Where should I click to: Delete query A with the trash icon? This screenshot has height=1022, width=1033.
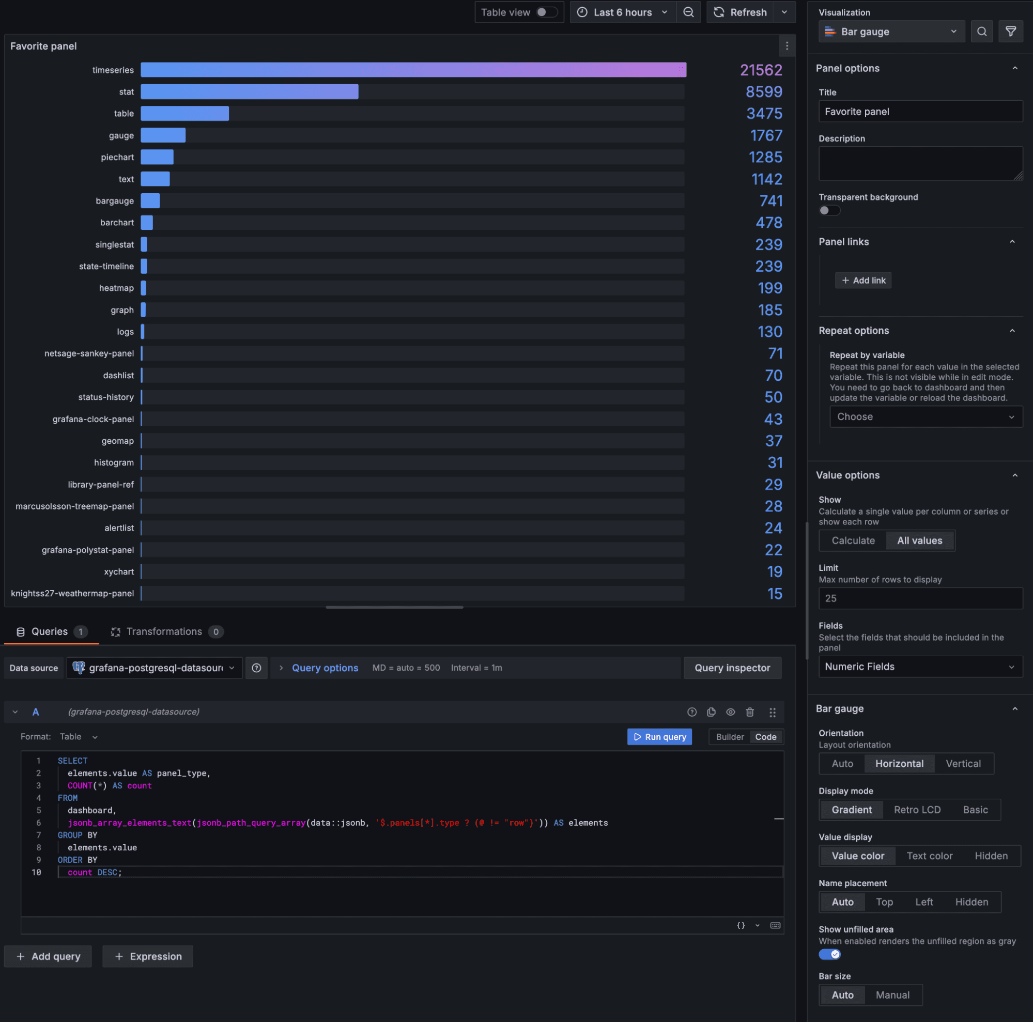750,712
